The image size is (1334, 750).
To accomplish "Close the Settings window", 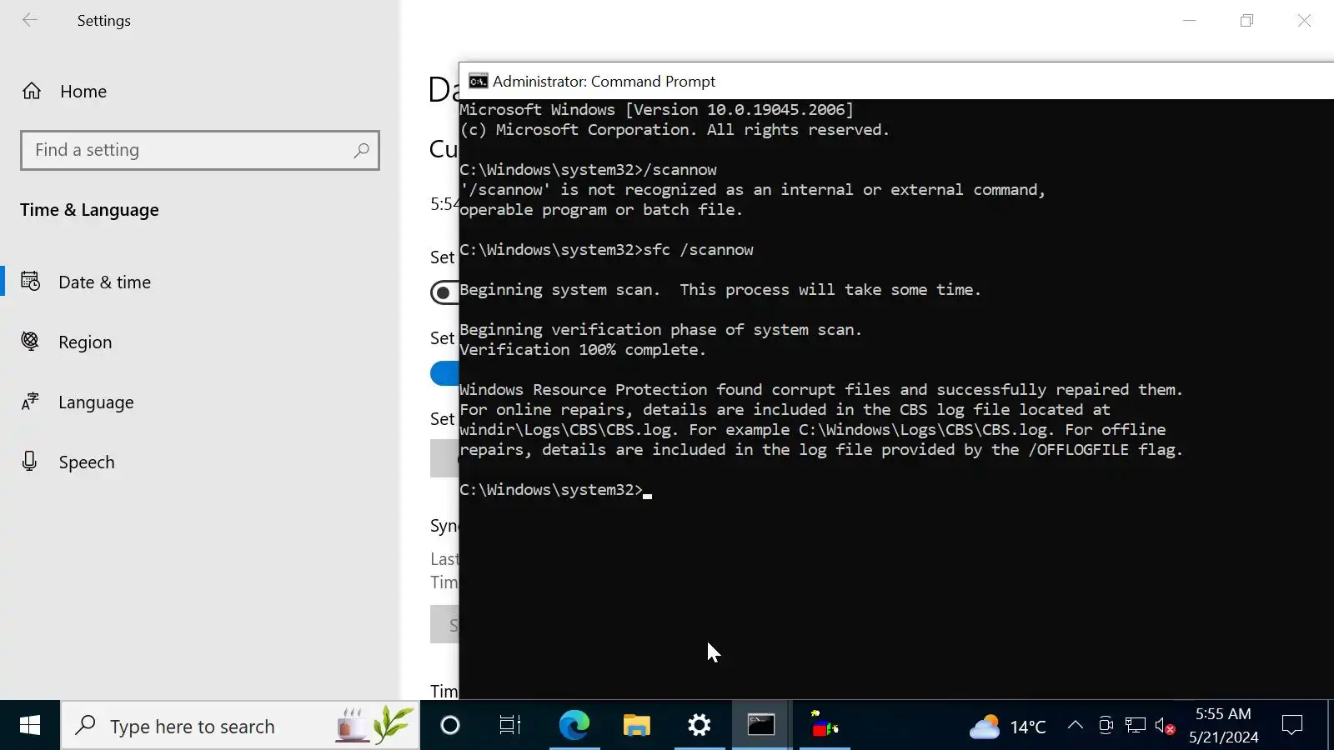I will [1304, 20].
